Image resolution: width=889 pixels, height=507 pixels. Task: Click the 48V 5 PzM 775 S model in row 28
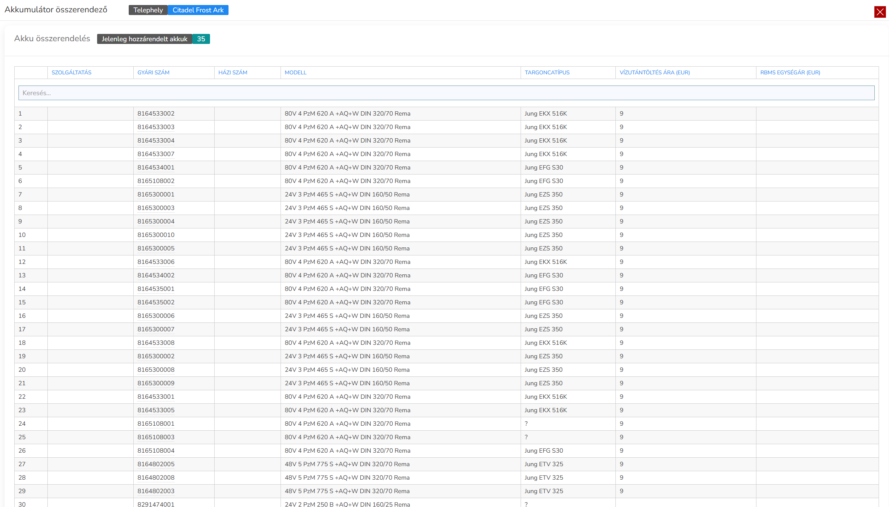[347, 477]
